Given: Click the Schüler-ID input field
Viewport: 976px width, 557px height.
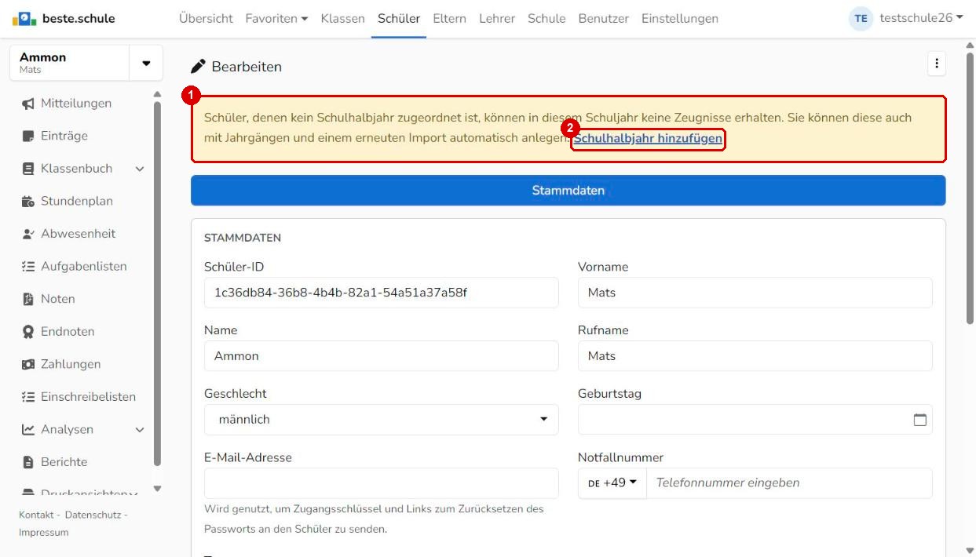Looking at the screenshot, I should [381, 293].
